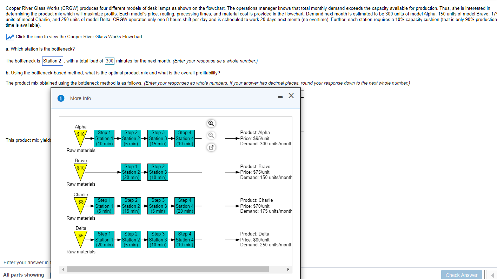
Task: Click the dialog scrollbar's left arrow
Action: [62, 270]
